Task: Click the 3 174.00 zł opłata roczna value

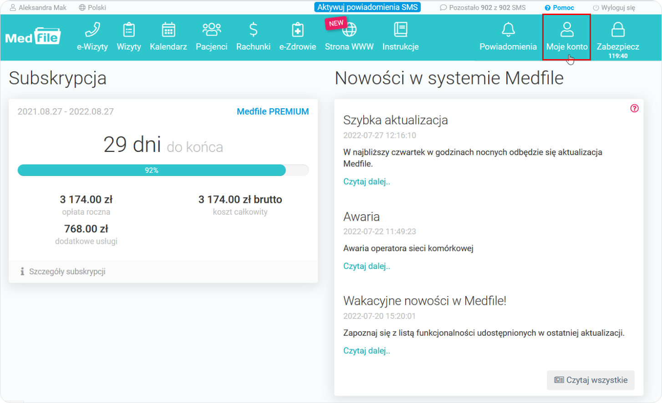Action: (86, 200)
